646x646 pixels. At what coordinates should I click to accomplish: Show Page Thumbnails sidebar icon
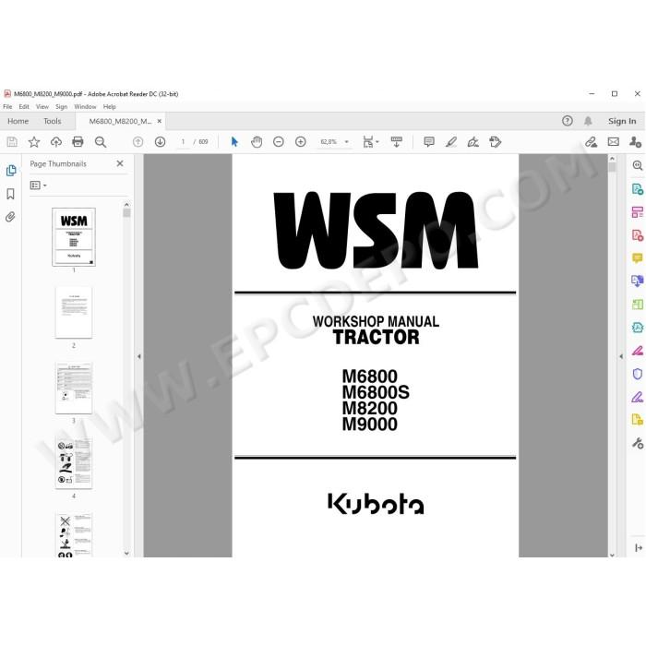[x=11, y=171]
